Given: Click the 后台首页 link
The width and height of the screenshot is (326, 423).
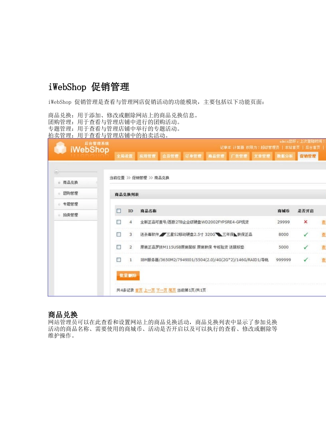Looking at the screenshot, I should [313, 147].
